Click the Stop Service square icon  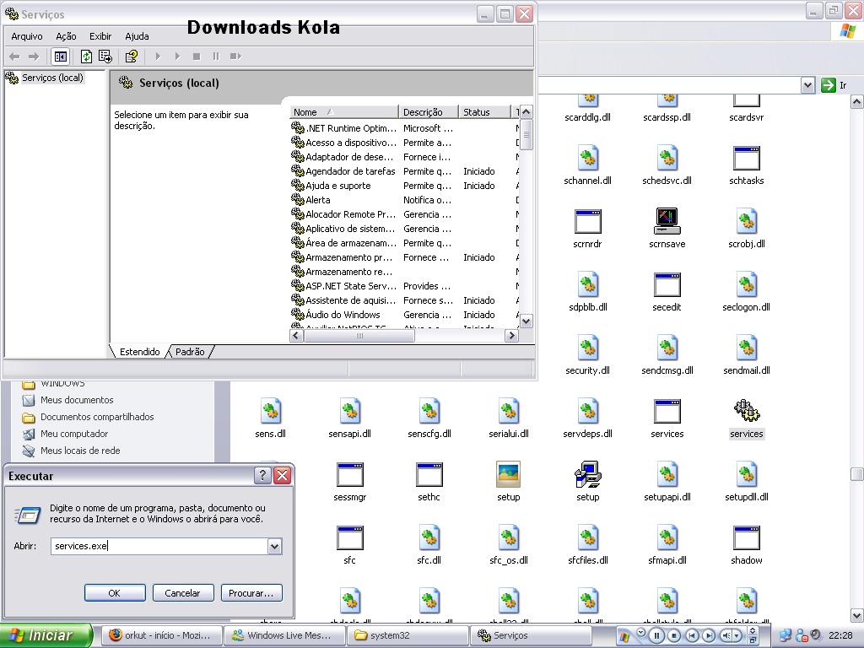click(x=196, y=57)
